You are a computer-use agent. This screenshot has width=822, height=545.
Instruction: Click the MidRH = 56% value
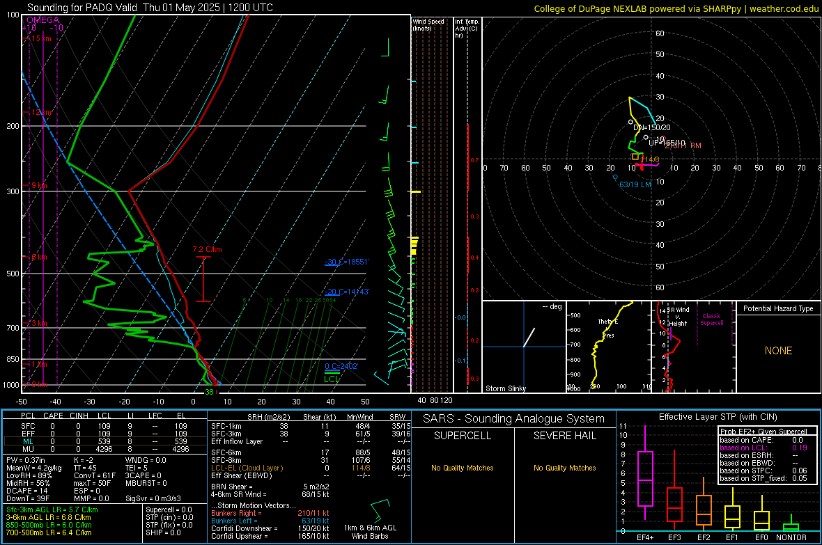click(28, 483)
